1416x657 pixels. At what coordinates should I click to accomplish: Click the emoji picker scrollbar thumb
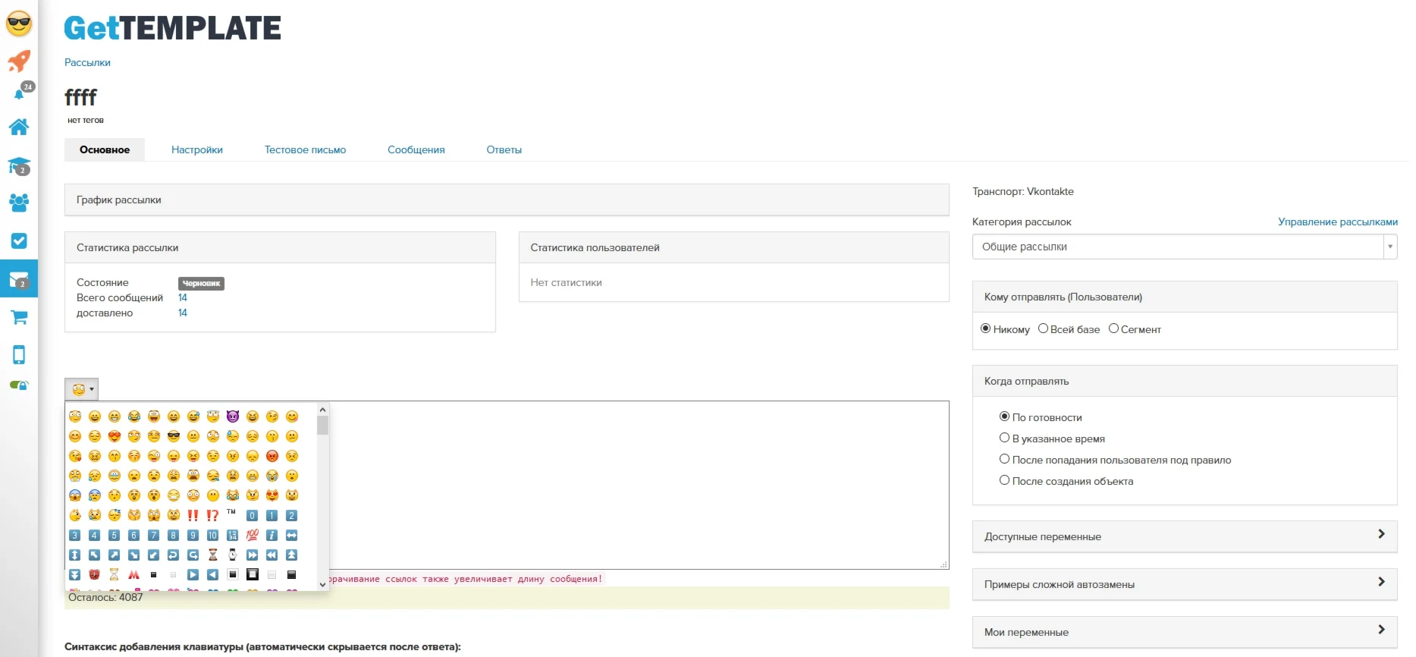(323, 425)
